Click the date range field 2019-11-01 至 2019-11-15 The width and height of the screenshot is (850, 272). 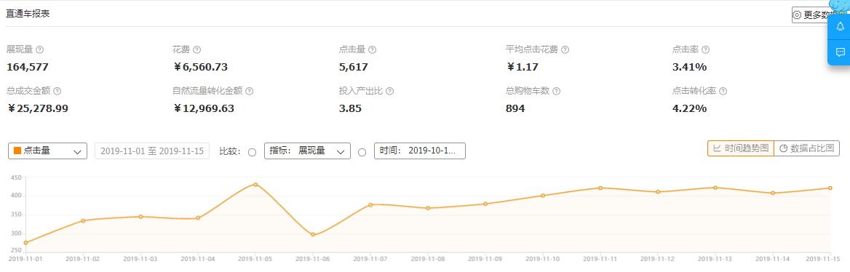(x=152, y=151)
